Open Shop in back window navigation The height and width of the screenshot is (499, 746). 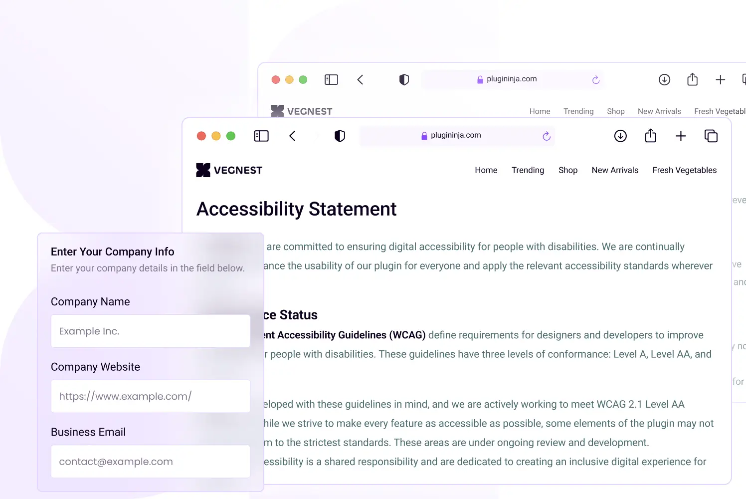click(x=616, y=111)
